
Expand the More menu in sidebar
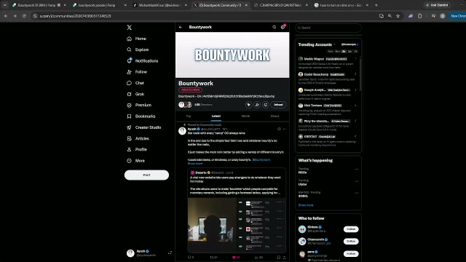click(136, 161)
